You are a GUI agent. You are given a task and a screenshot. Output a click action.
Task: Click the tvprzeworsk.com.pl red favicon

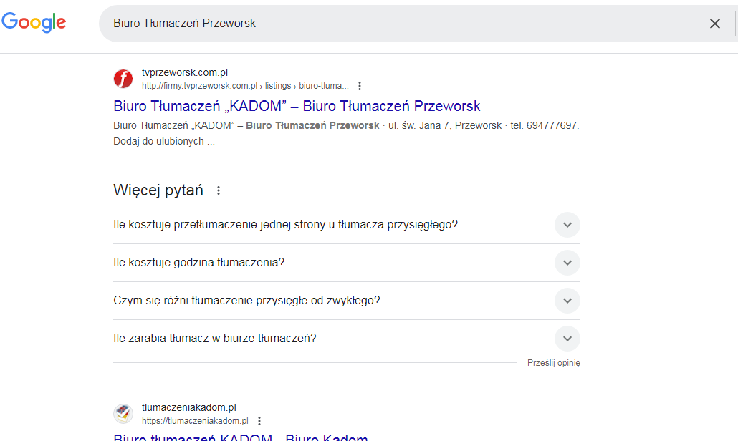click(x=123, y=79)
